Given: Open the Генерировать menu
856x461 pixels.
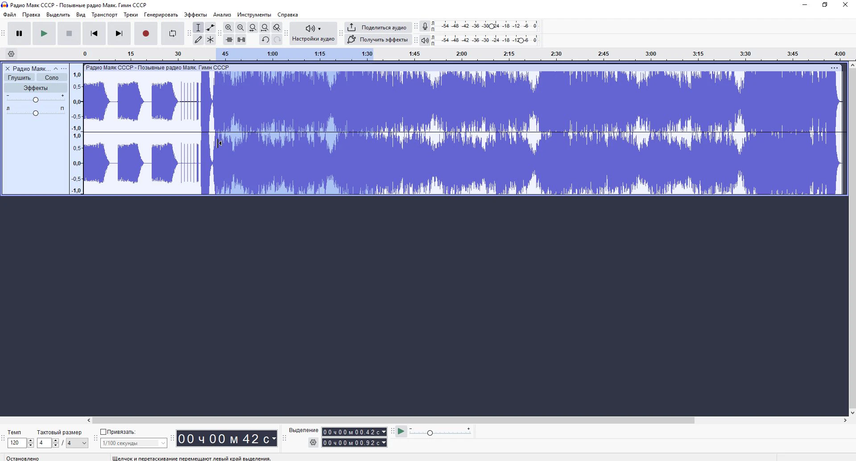Looking at the screenshot, I should pyautogui.click(x=161, y=15).
